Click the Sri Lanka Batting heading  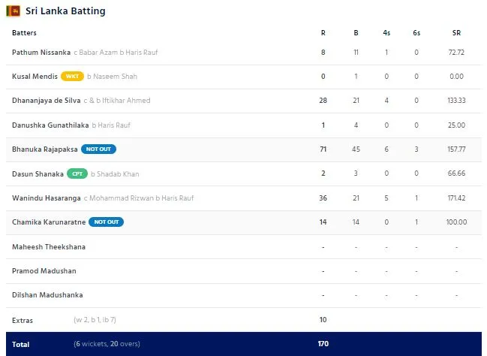point(65,11)
